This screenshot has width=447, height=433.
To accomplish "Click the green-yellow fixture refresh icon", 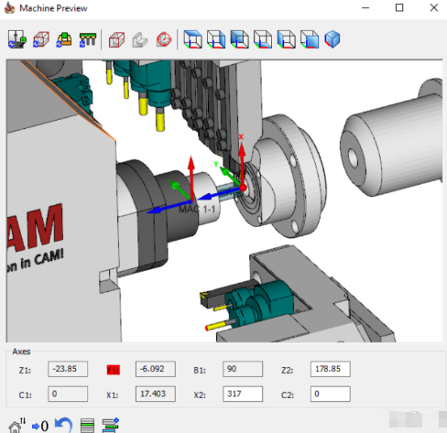I will click(x=64, y=39).
